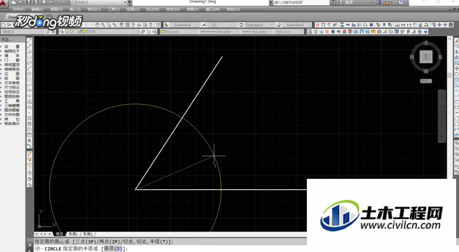Viewport: 459px width, 252px height.
Task: Expand the 尺寸标注 tree item
Action: 1,88
